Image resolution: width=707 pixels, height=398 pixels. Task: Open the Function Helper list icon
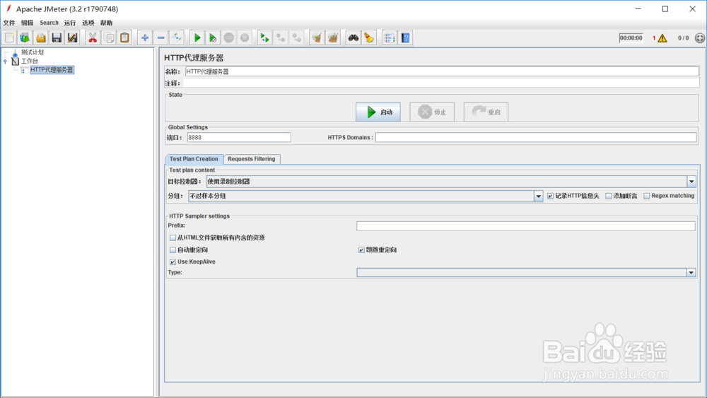pos(389,38)
